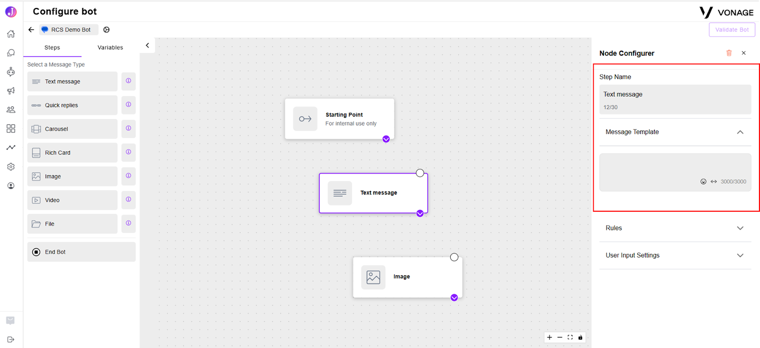Screen dimensions: 760x348
Task: Click the input connector circle on Image node
Action: [454, 257]
